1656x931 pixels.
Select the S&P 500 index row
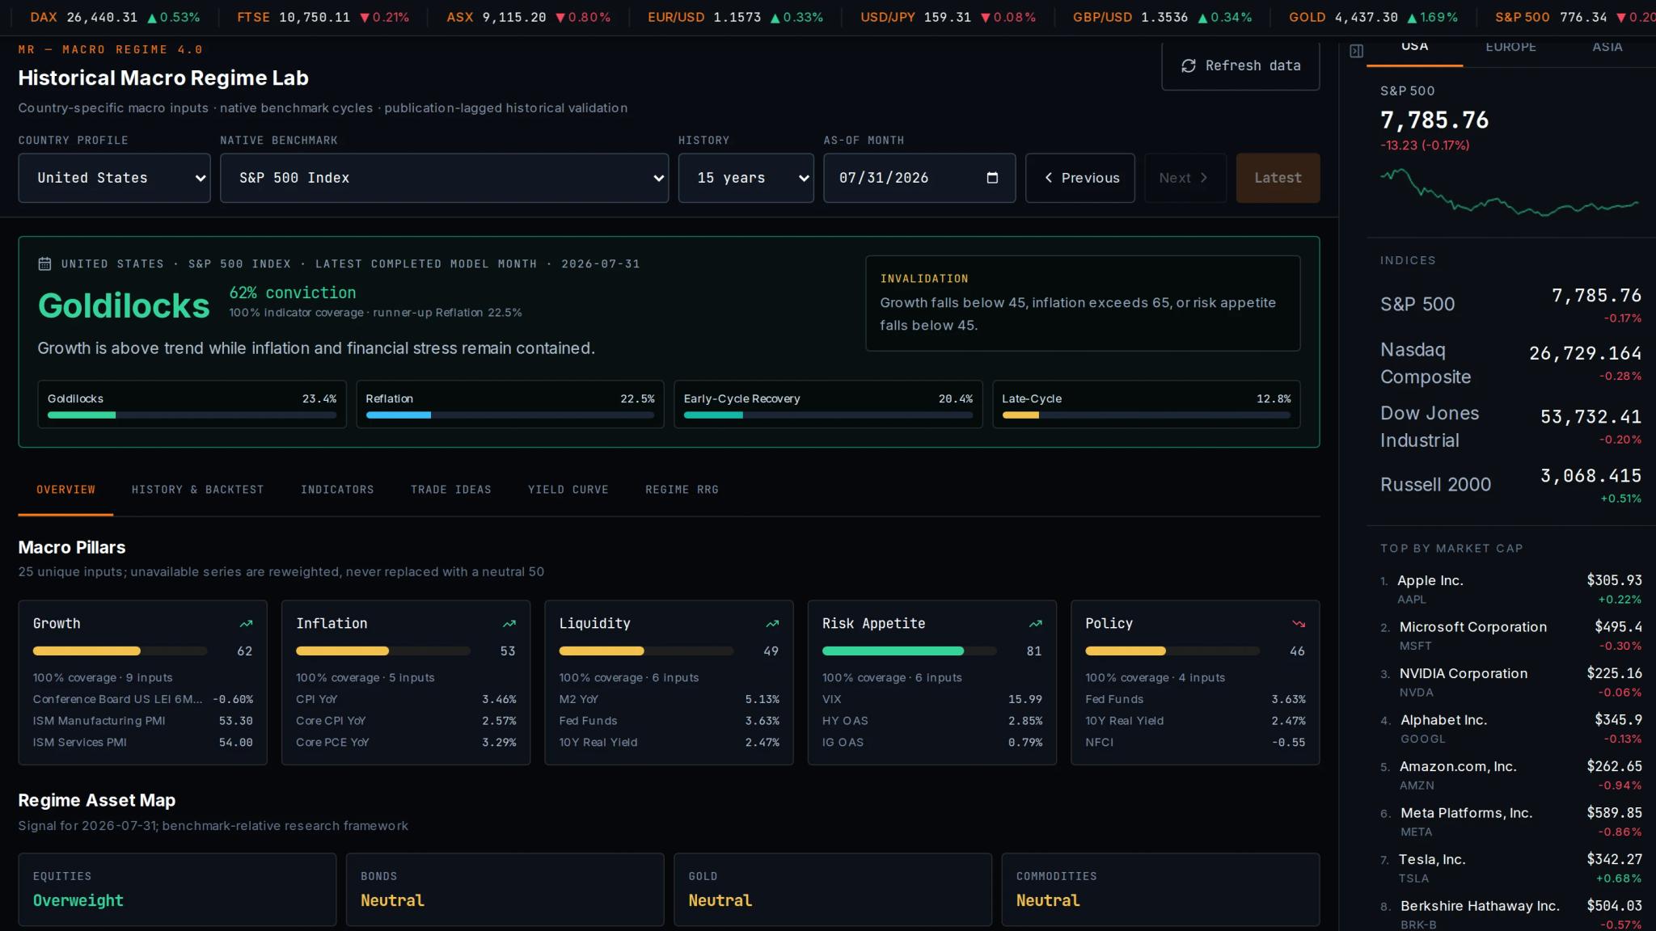coord(1510,305)
